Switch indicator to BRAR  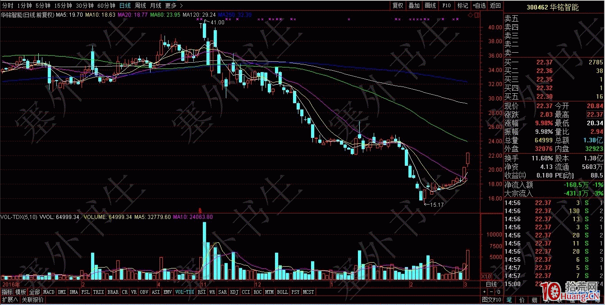[113, 292]
